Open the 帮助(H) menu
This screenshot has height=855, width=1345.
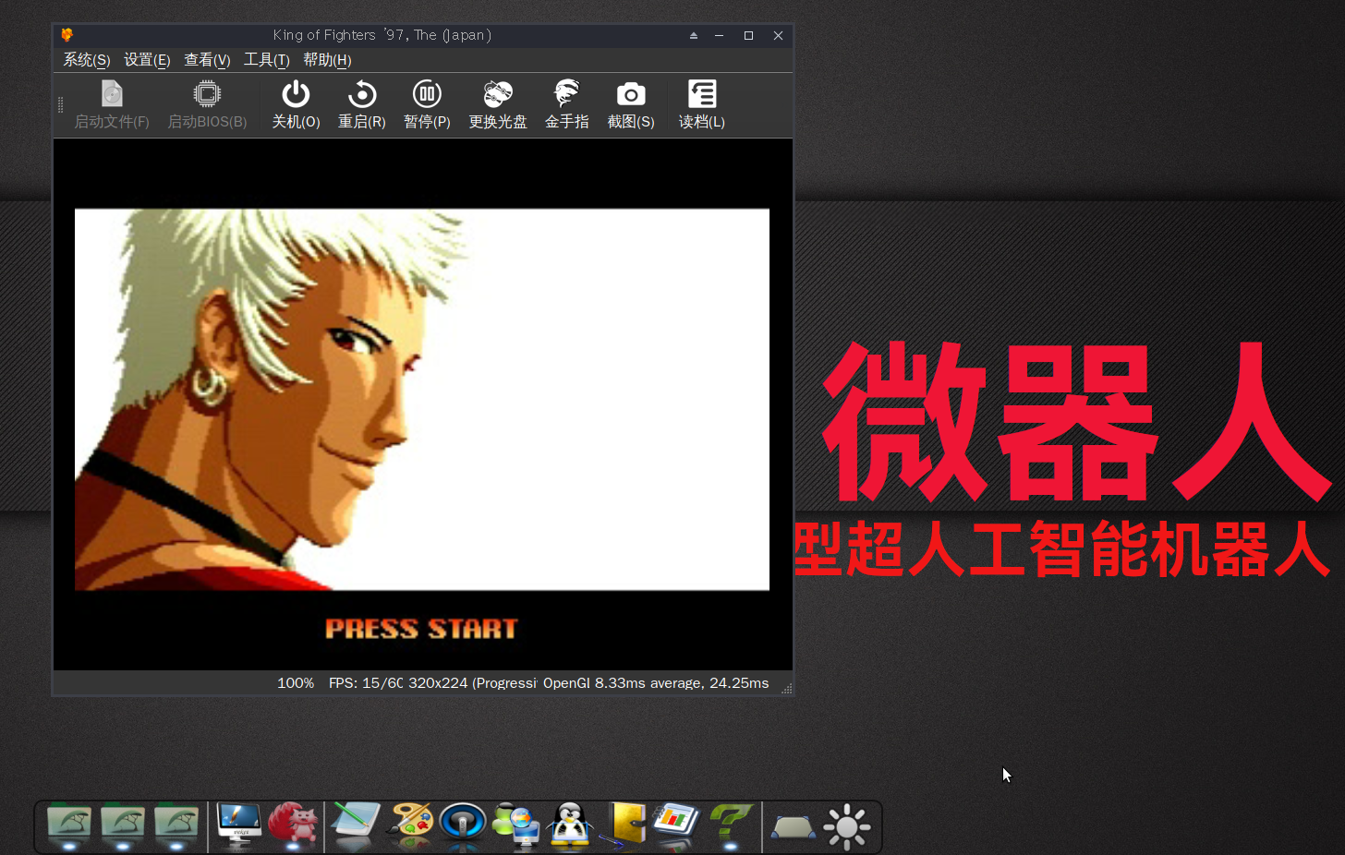(327, 60)
